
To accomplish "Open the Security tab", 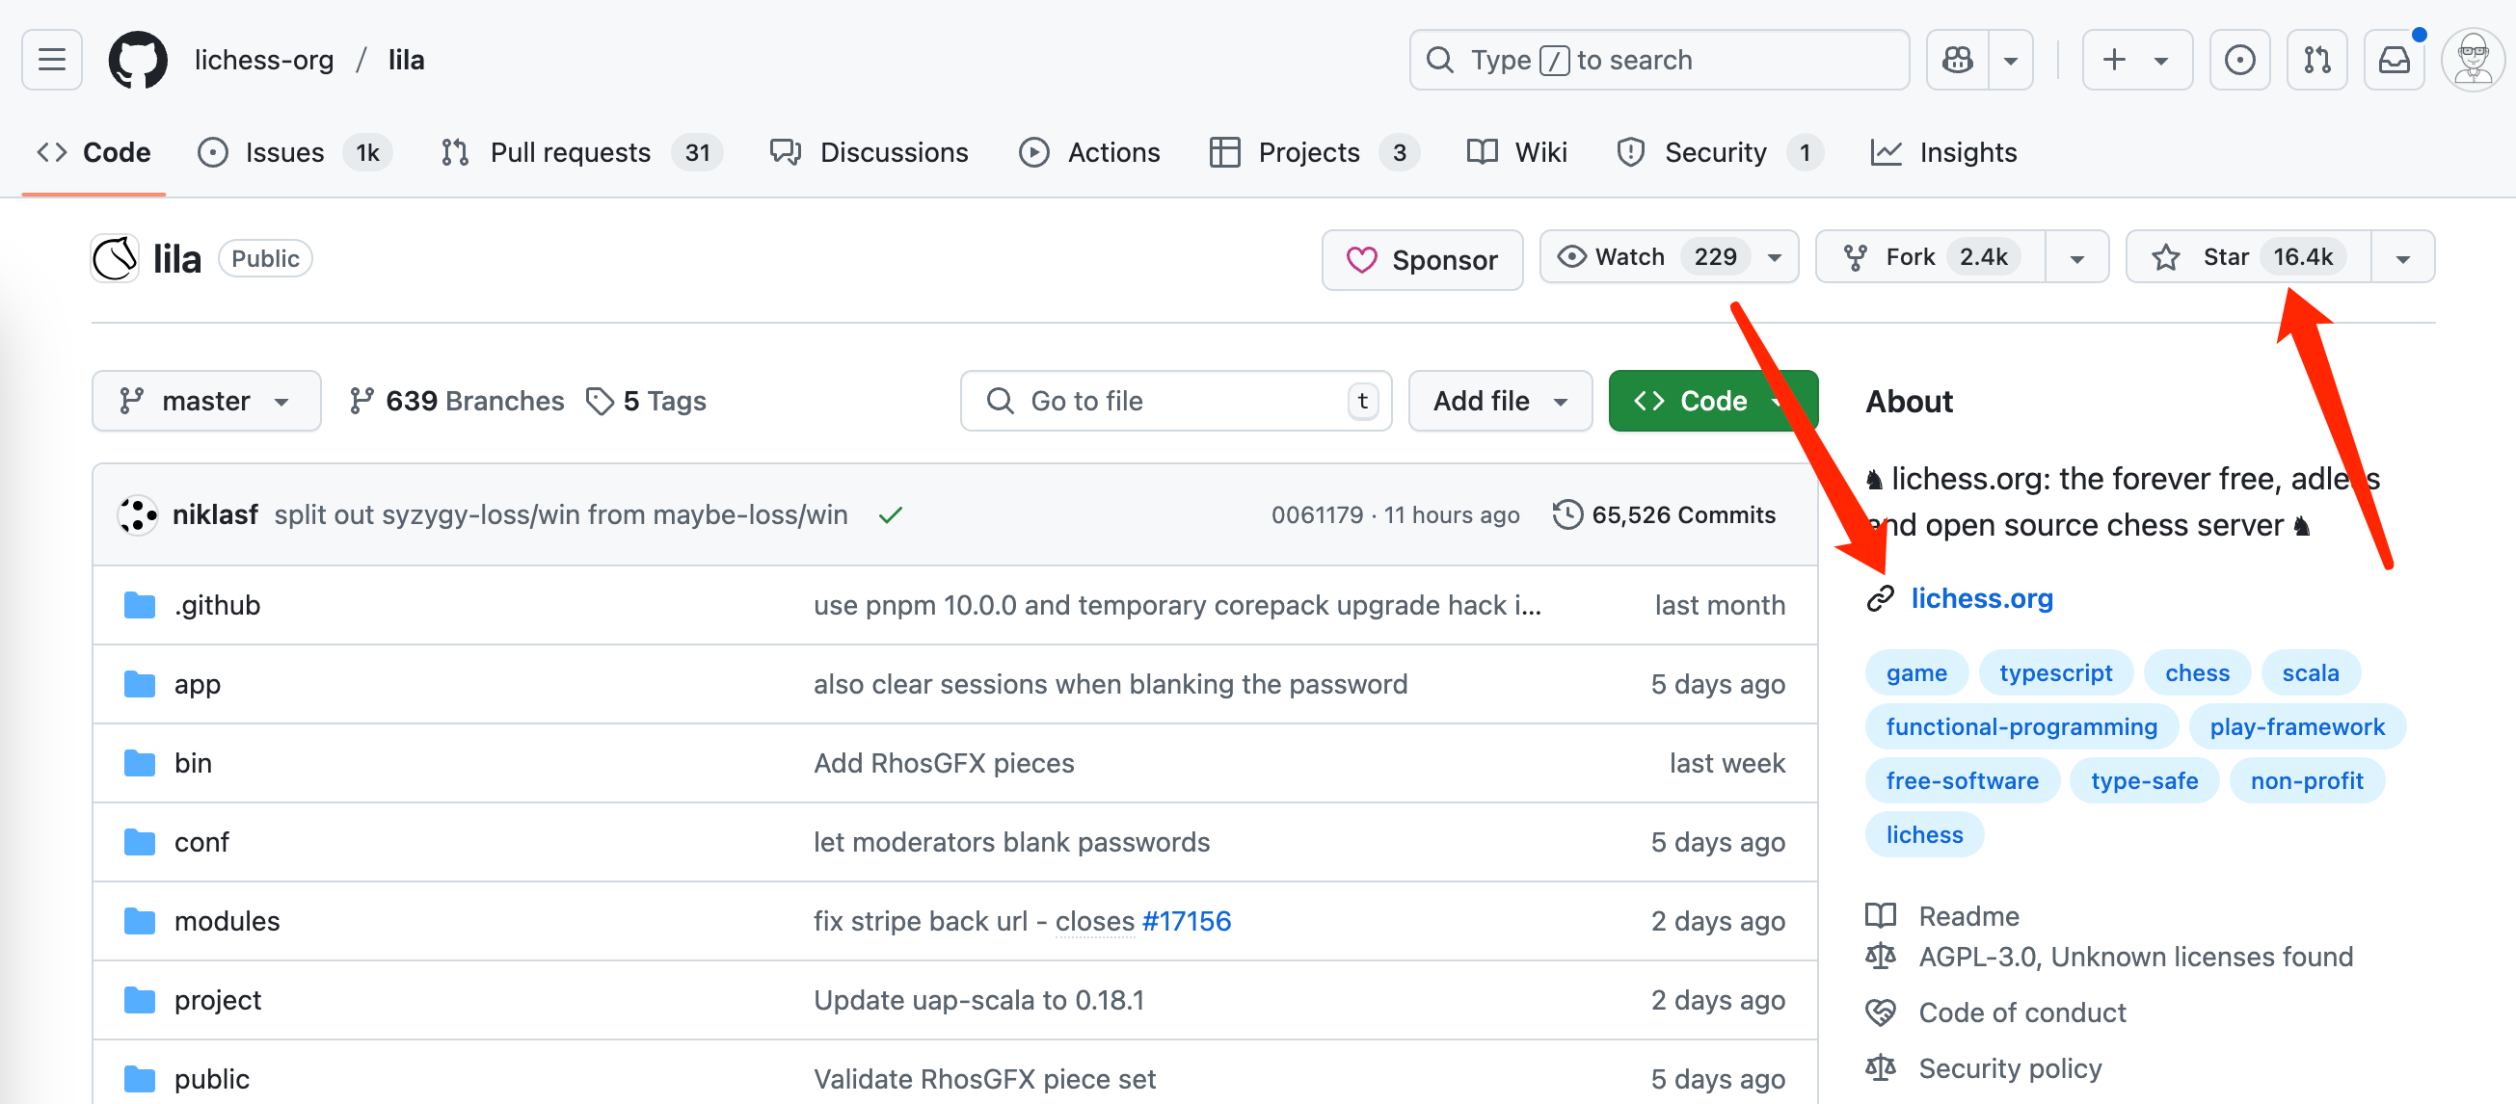I will click(1720, 152).
